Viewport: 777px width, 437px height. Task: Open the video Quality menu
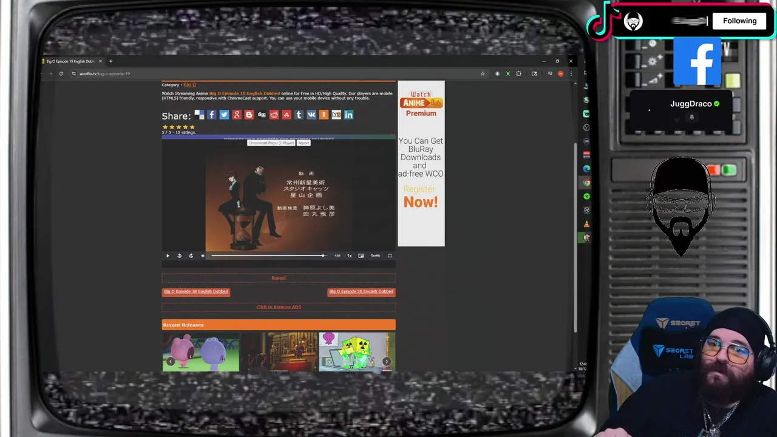(x=375, y=256)
